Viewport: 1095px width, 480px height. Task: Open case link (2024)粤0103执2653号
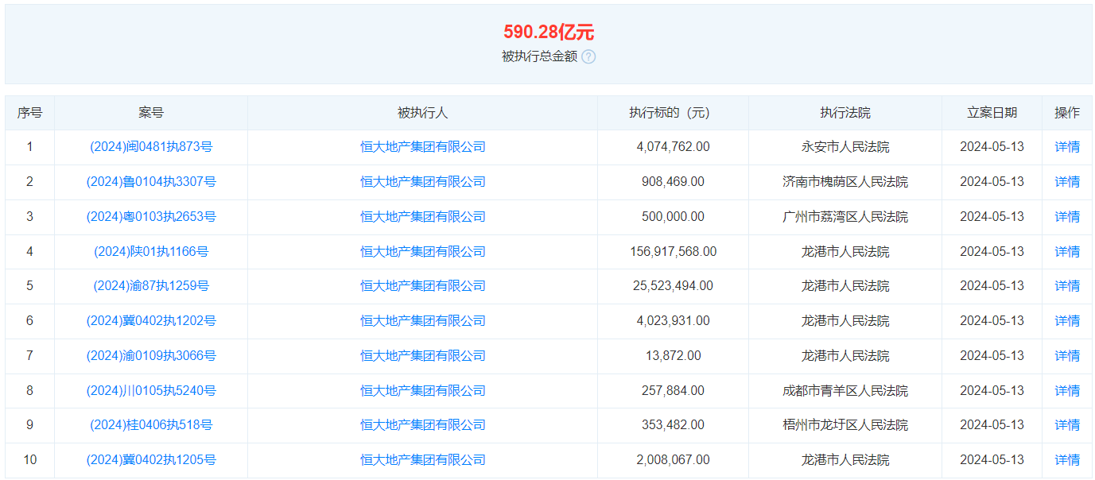[x=151, y=217]
